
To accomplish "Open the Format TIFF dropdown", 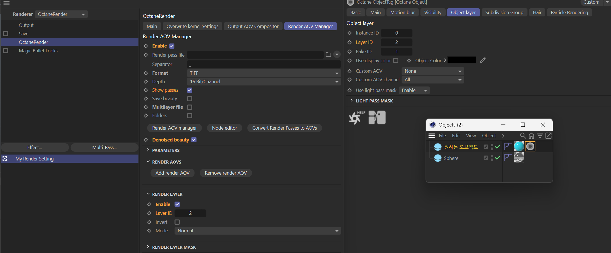I will pos(263,73).
